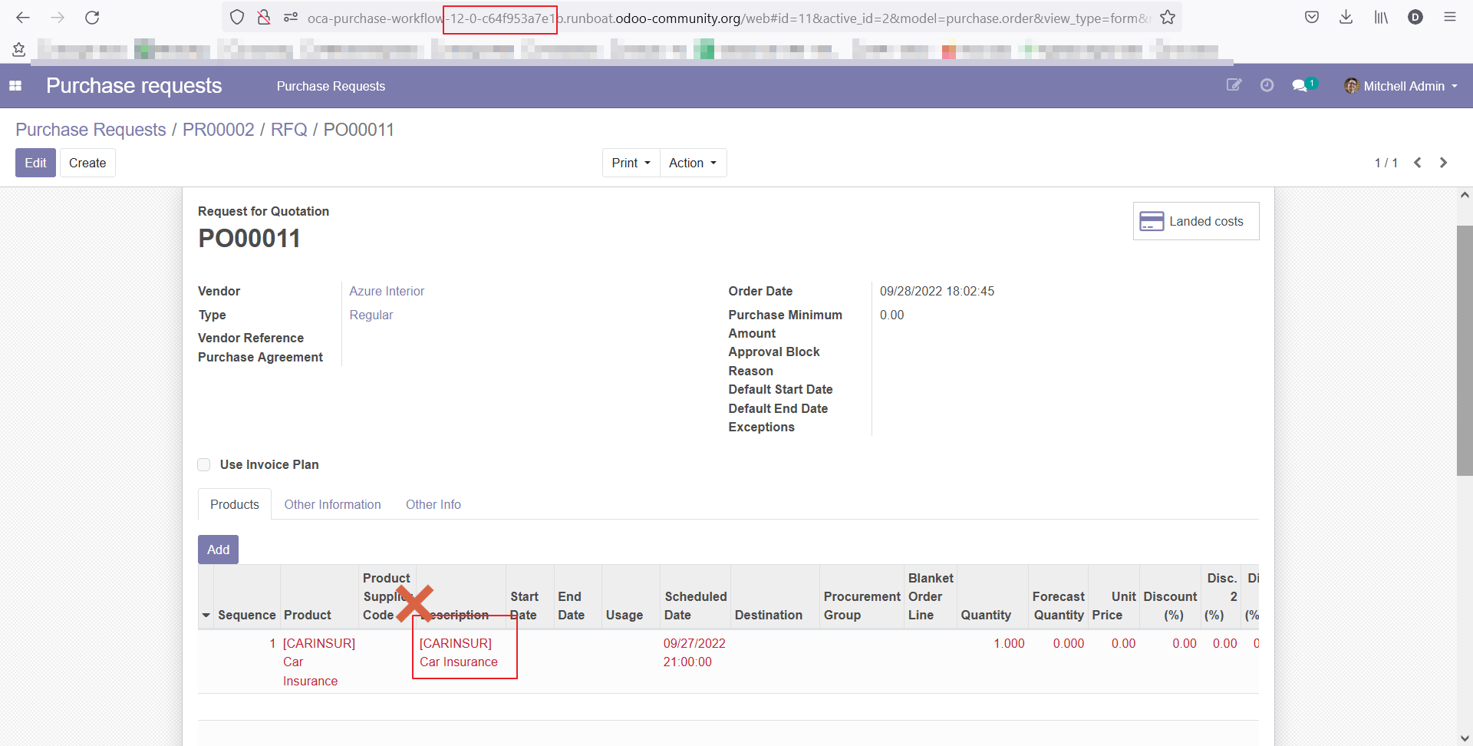Open the bookmarks toolbar star icon
The width and height of the screenshot is (1473, 746).
click(x=19, y=50)
